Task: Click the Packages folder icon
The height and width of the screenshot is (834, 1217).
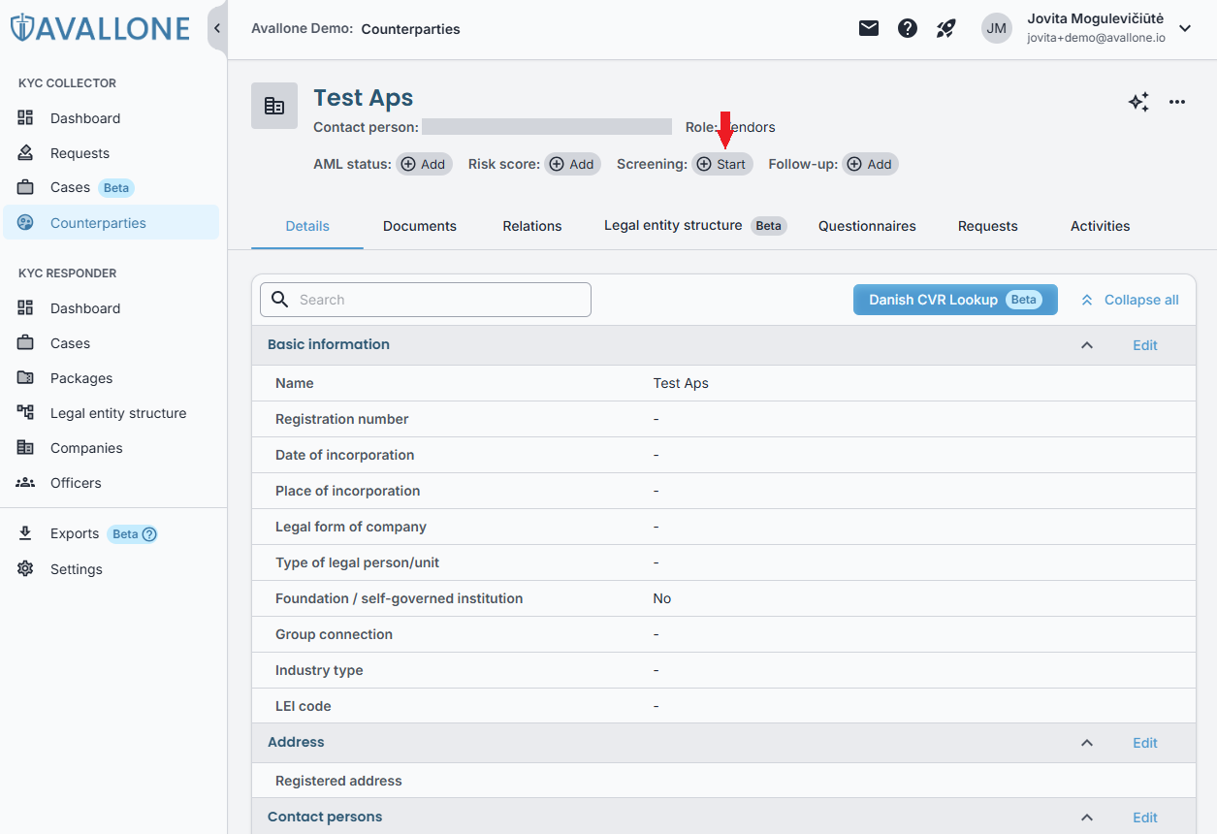Action: (26, 377)
